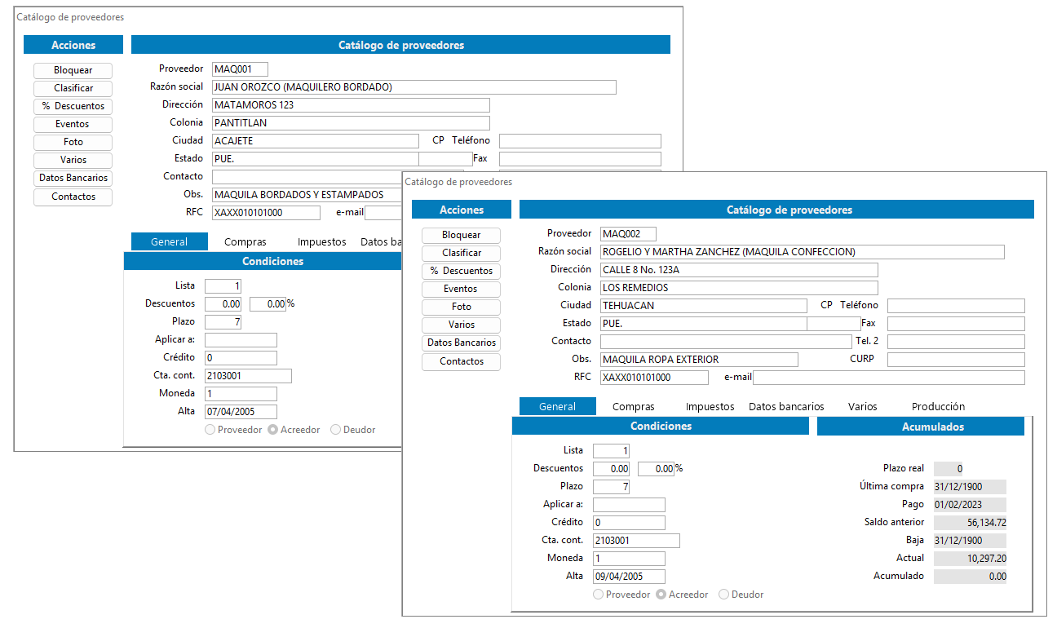The height and width of the screenshot is (628, 1057).
Task: Click Lista field in MAQ002 window
Action: pyautogui.click(x=611, y=451)
